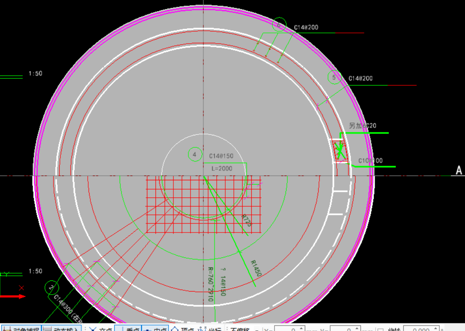Enable the 坐标 coordinate snap
The width and height of the screenshot is (465, 331).
click(209, 328)
